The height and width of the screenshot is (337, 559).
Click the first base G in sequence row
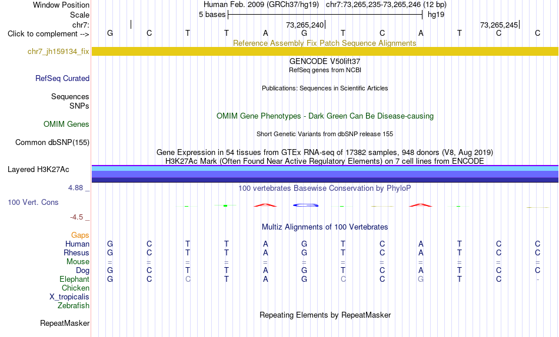[110, 33]
